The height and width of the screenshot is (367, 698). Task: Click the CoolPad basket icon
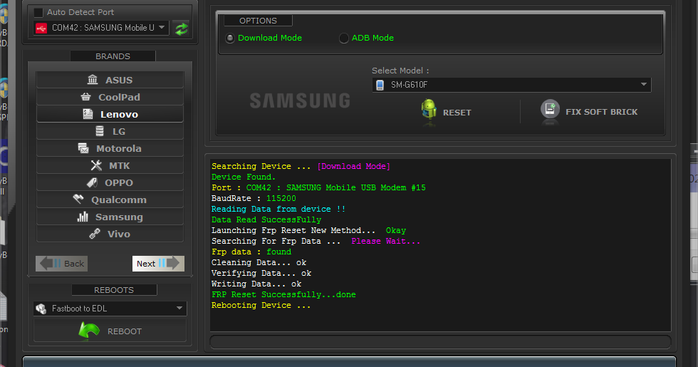coord(86,97)
